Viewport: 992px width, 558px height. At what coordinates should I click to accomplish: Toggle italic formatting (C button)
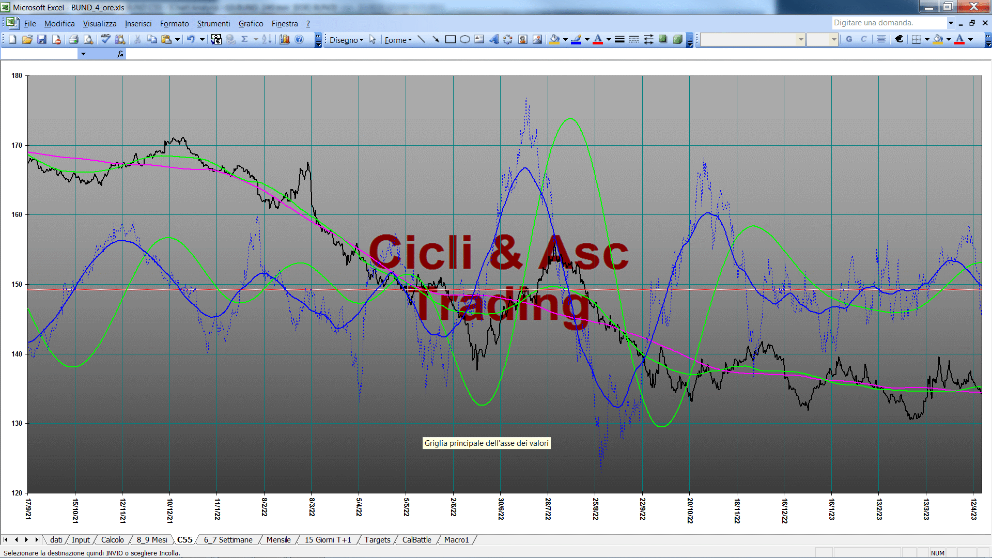click(863, 39)
